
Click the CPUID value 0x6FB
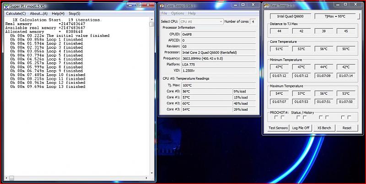click(x=219, y=34)
